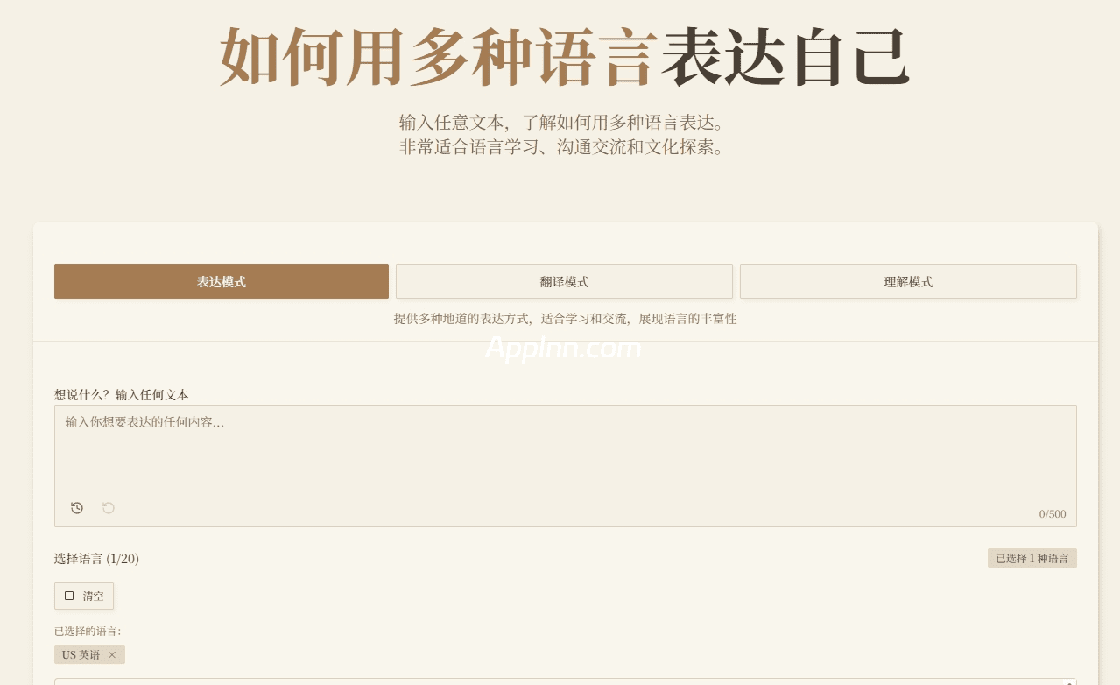Click the greyed-out undo arrow icon
This screenshot has height=685, width=1120.
(x=109, y=508)
